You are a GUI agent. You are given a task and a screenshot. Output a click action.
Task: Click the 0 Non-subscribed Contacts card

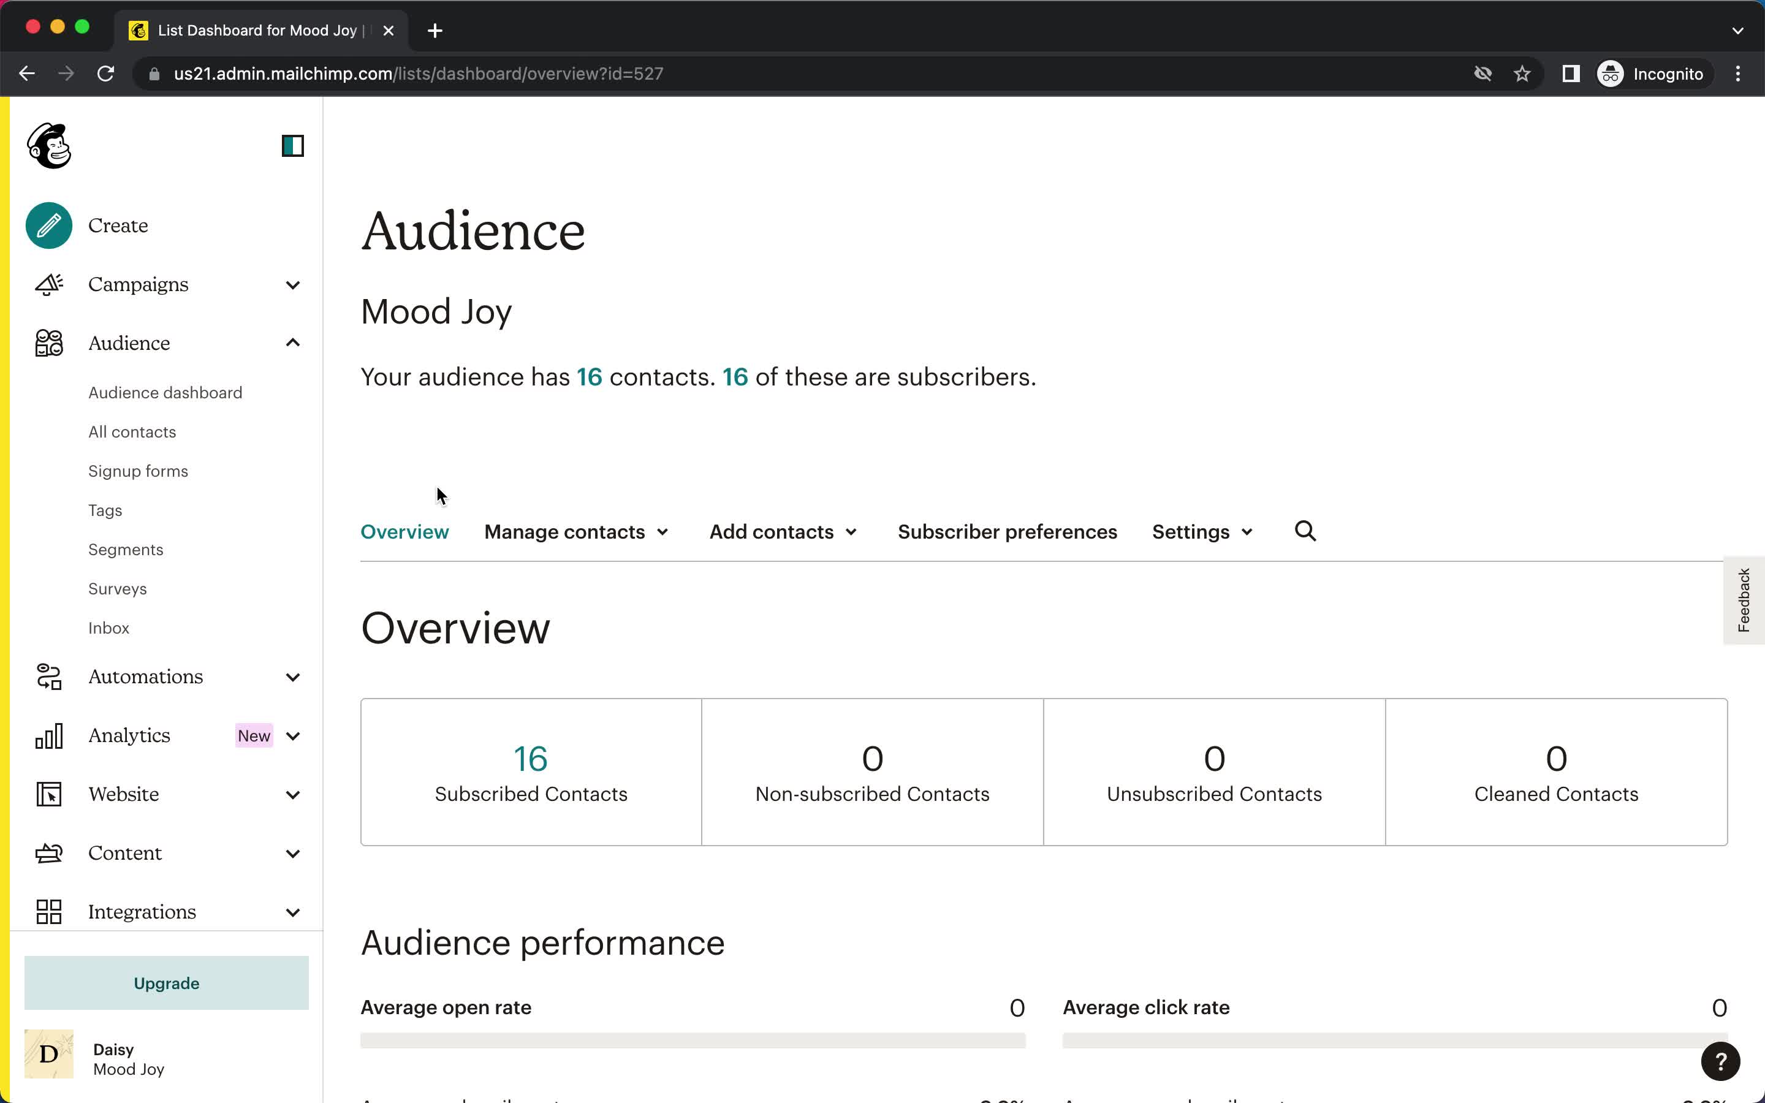pyautogui.click(x=872, y=773)
